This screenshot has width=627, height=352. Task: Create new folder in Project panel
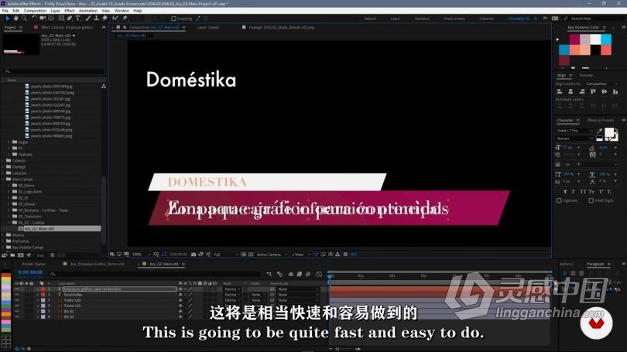[x=12, y=255]
